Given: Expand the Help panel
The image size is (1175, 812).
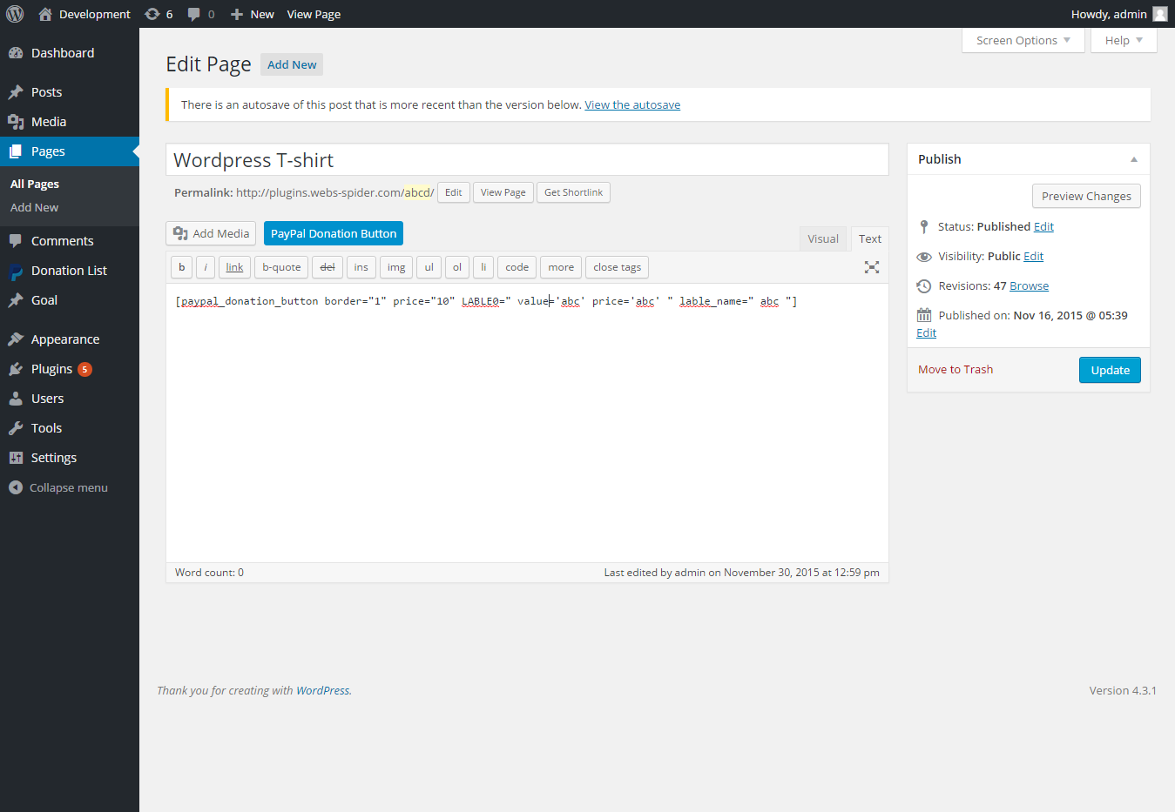Looking at the screenshot, I should pos(1124,40).
